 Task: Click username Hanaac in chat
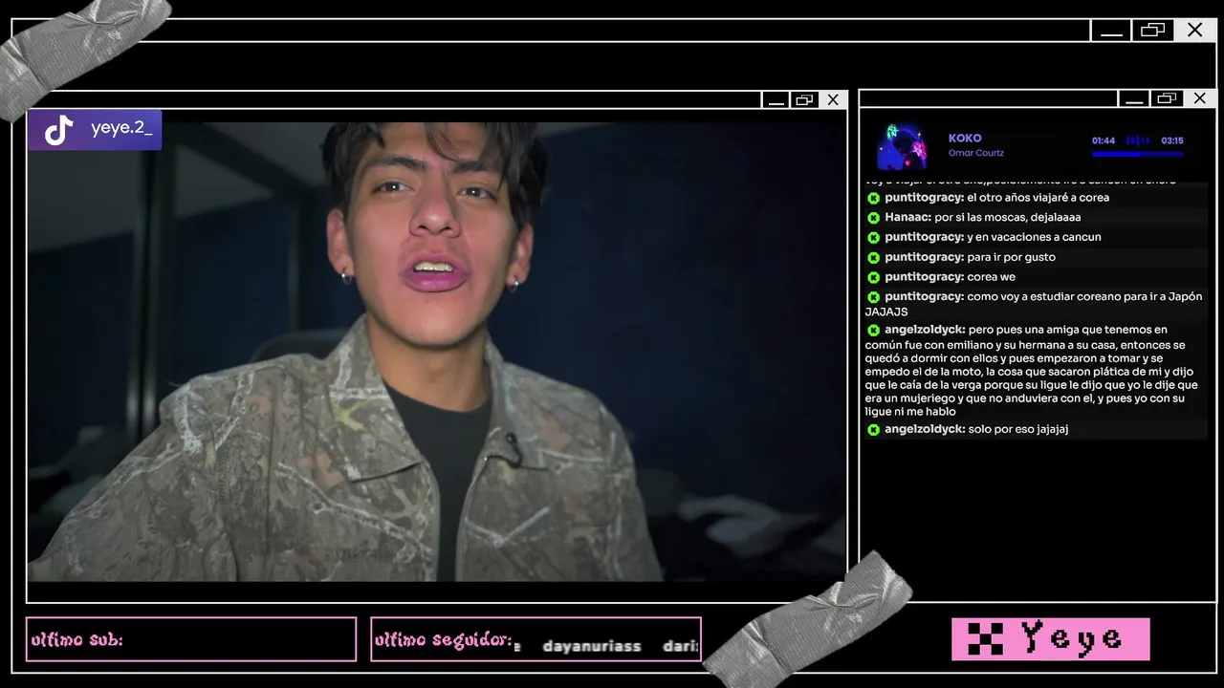(908, 218)
